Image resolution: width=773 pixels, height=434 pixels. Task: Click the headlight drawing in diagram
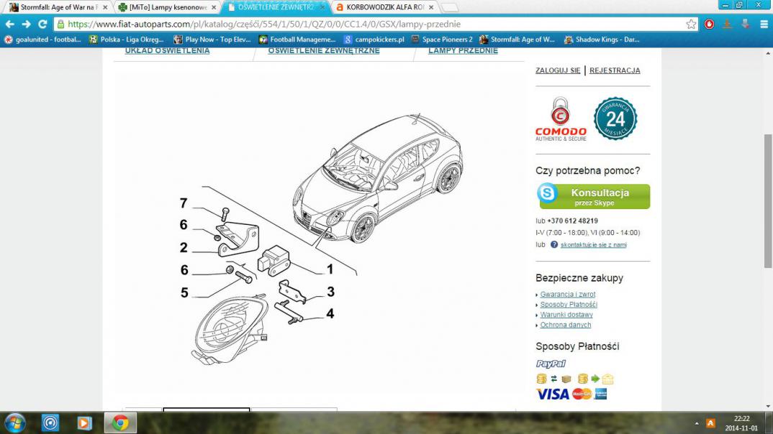(231, 329)
